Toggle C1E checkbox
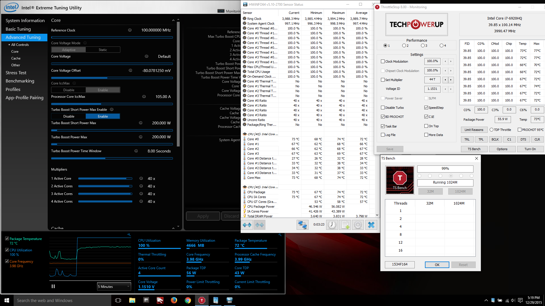This screenshot has width=545, height=306. [x=426, y=117]
